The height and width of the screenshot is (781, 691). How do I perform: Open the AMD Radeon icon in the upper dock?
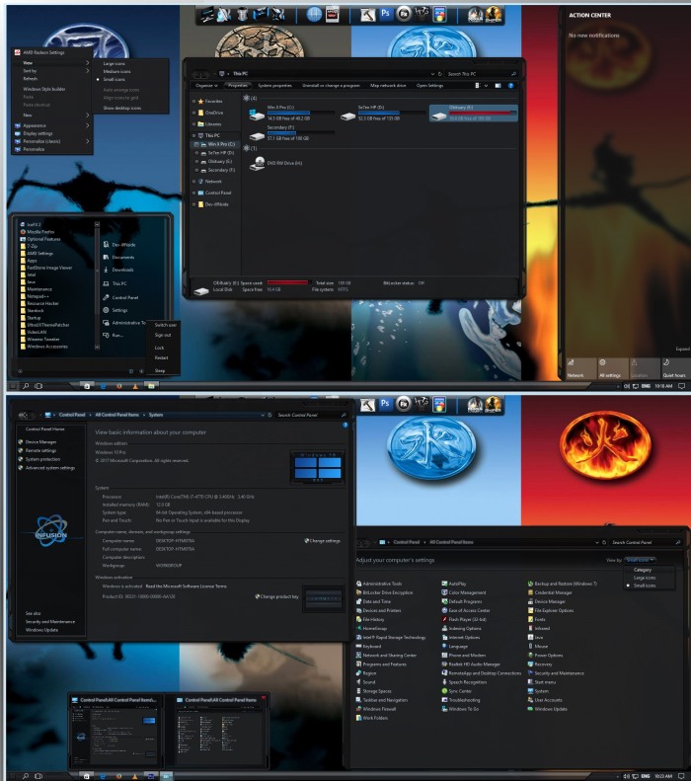click(x=332, y=15)
